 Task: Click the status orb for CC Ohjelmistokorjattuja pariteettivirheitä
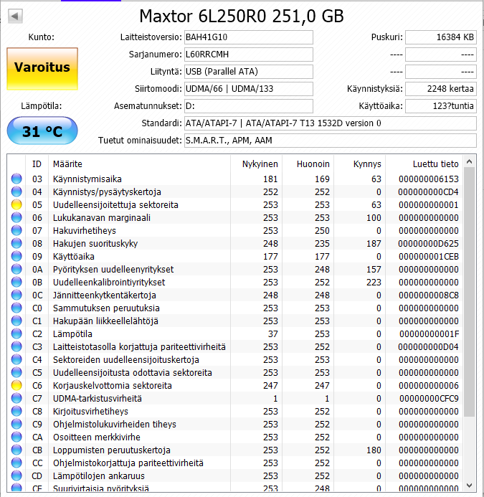click(x=16, y=463)
